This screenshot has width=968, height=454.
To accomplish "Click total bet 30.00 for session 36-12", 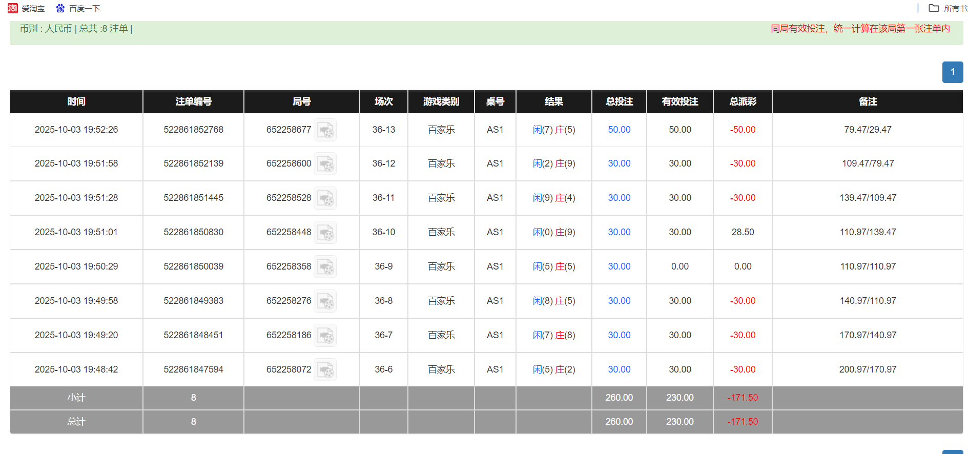I will click(619, 163).
